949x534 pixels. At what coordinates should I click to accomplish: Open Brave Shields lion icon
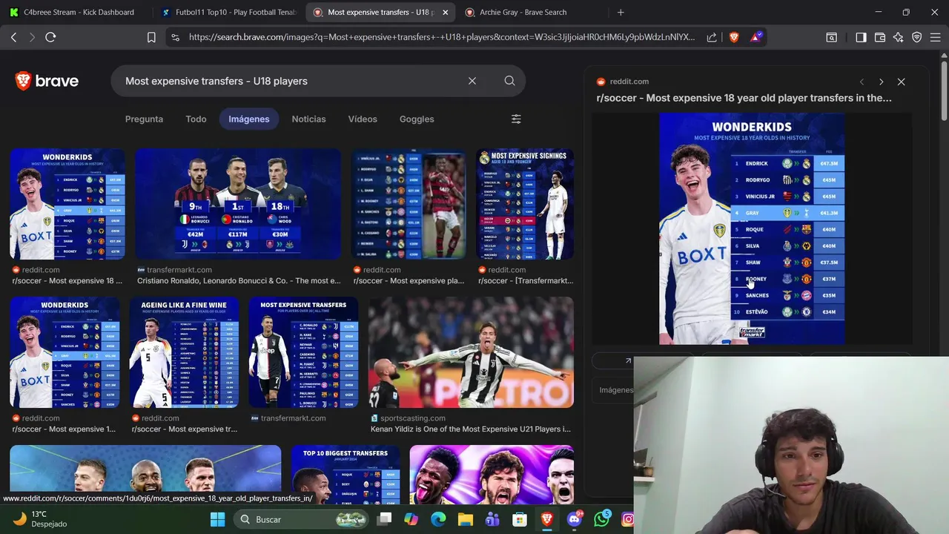(734, 37)
